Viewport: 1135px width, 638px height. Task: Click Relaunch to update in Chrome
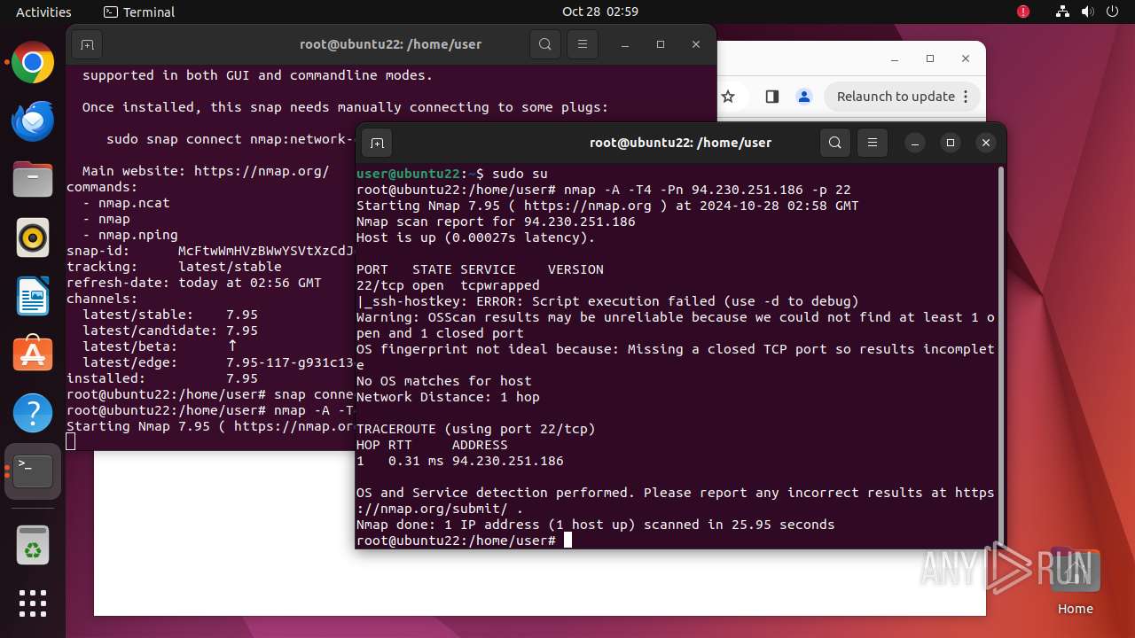coord(896,97)
